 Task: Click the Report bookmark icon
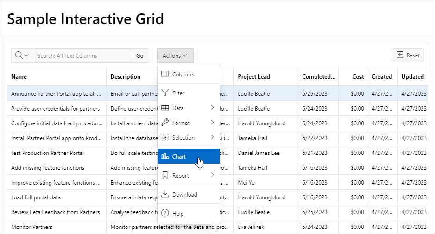click(165, 175)
